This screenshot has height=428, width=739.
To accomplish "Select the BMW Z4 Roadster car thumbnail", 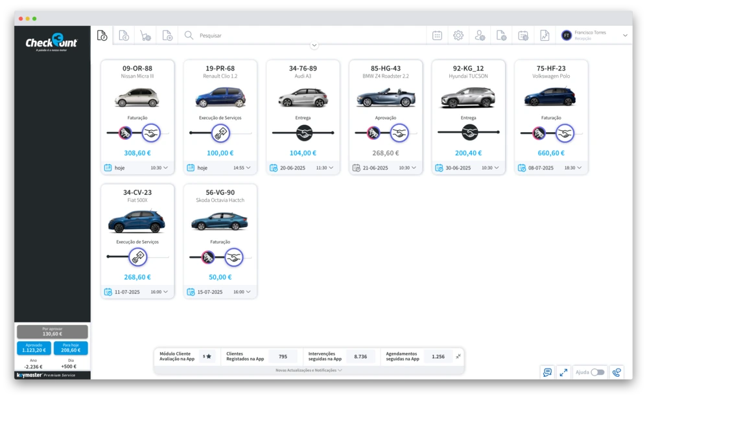I will 386,98.
